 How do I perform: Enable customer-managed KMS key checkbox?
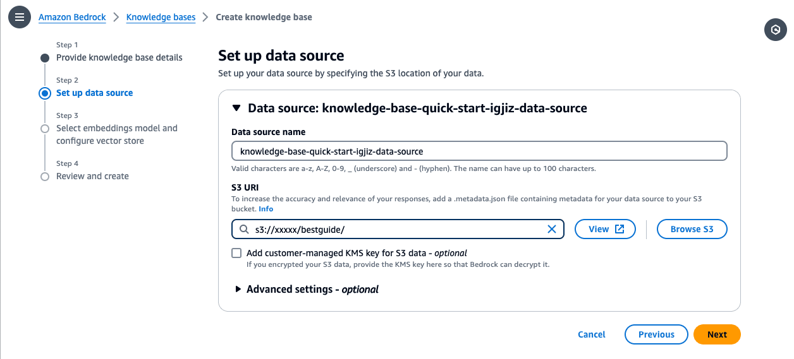tap(236, 253)
